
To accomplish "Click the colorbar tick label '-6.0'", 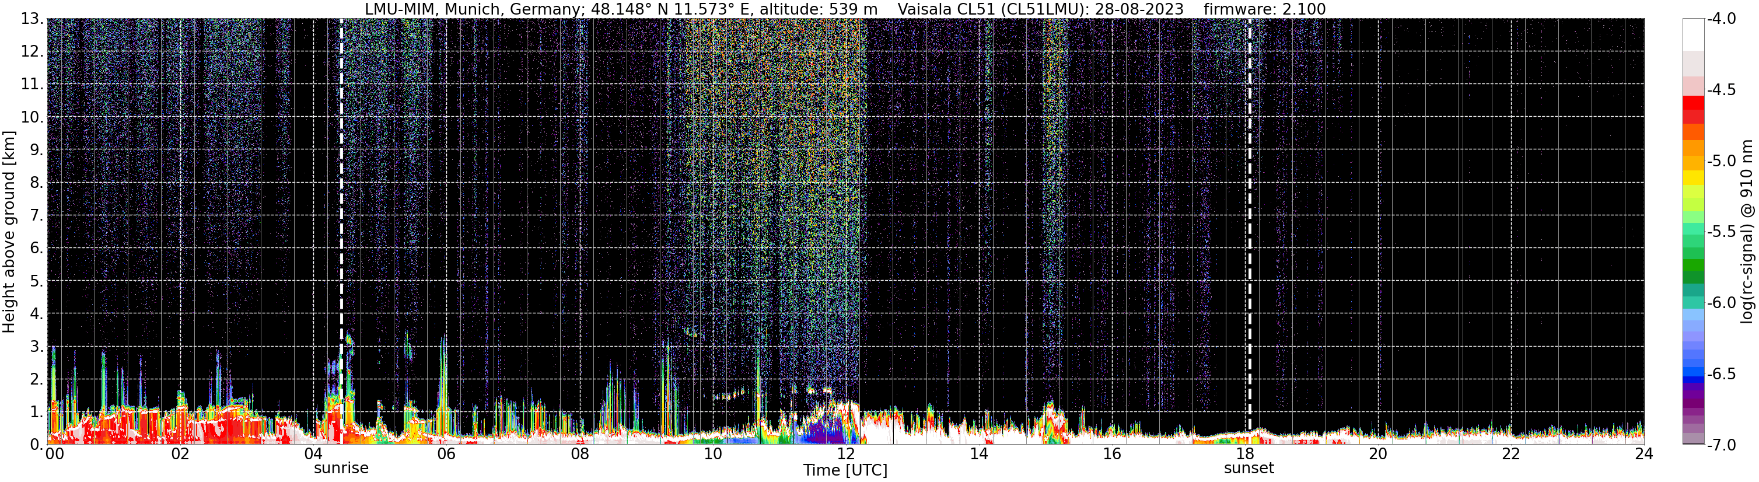I will point(1722,303).
